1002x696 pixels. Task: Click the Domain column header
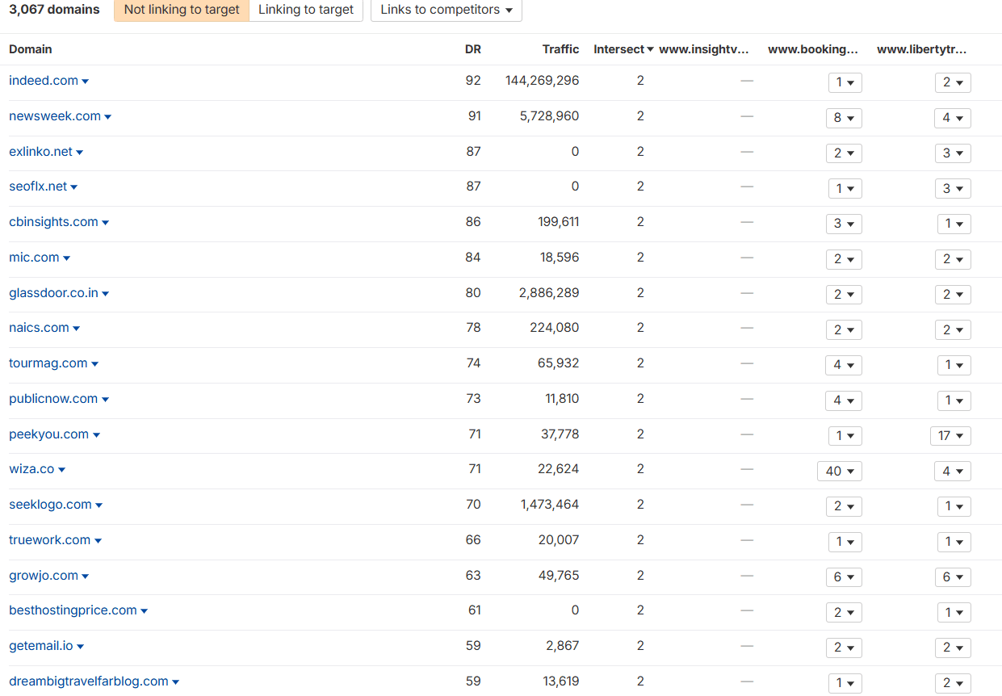31,49
